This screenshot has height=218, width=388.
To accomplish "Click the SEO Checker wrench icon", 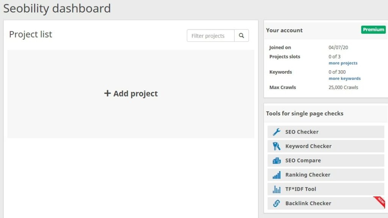I will click(x=276, y=132).
